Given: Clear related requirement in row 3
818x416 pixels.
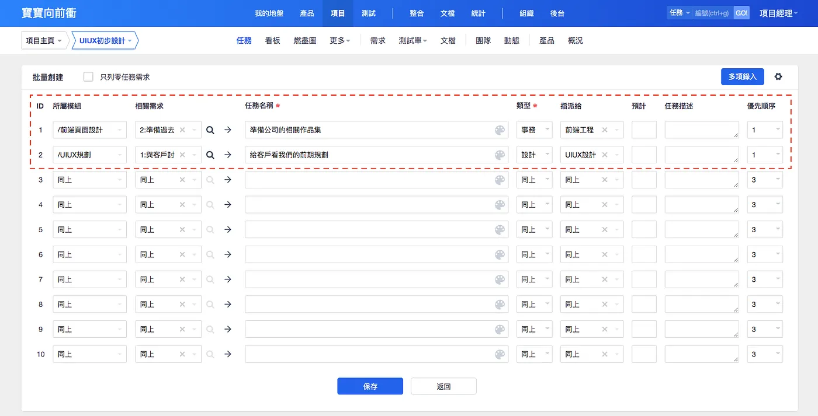Looking at the screenshot, I should coord(182,180).
